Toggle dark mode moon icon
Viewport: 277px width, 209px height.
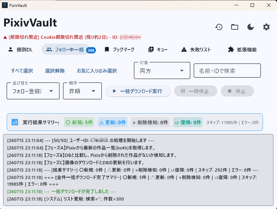[x=250, y=27]
